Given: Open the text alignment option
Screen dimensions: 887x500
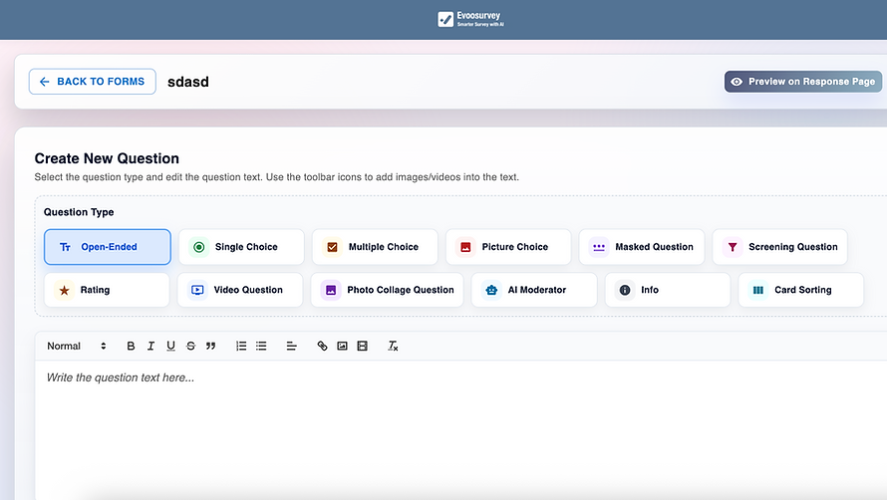Looking at the screenshot, I should (291, 346).
